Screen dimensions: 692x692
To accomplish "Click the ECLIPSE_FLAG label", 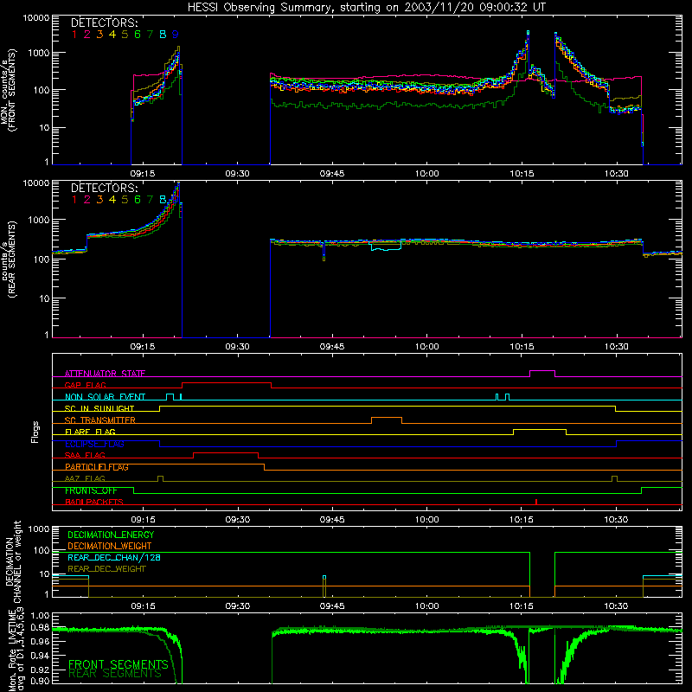I will pos(94,444).
